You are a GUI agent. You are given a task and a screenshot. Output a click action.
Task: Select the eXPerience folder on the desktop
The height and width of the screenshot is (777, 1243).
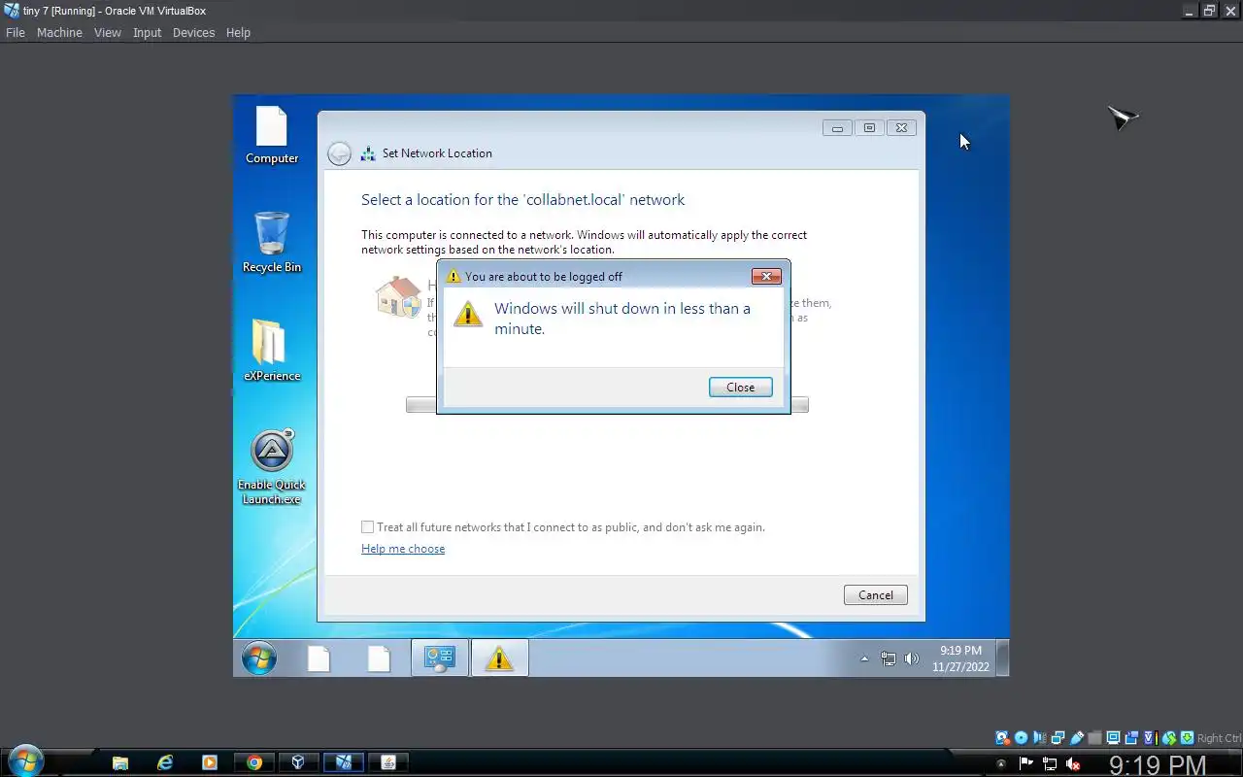click(272, 351)
